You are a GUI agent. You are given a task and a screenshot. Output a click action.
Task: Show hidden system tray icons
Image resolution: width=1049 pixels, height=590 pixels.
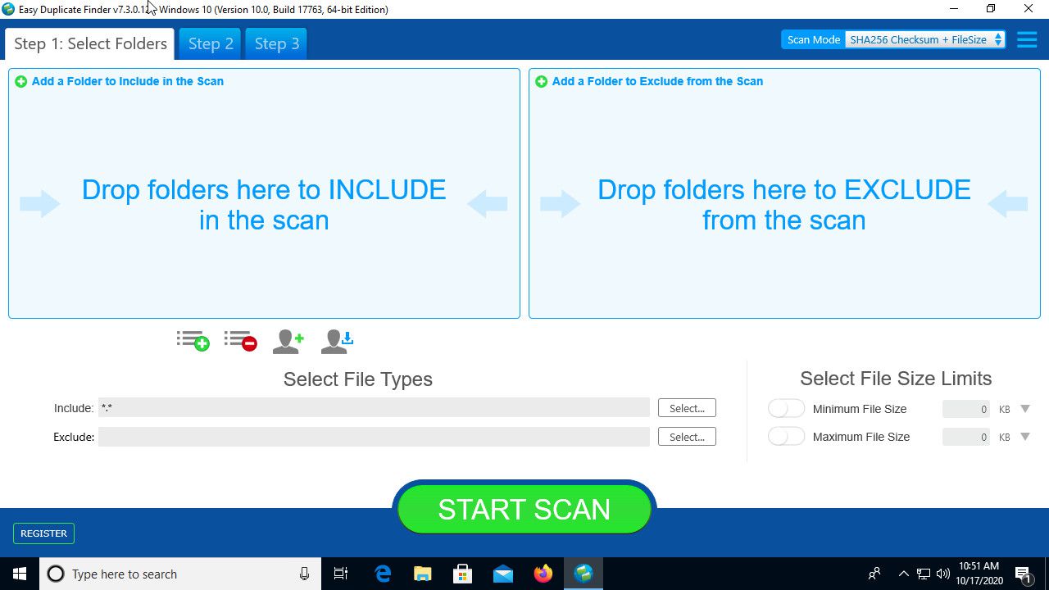(x=904, y=574)
